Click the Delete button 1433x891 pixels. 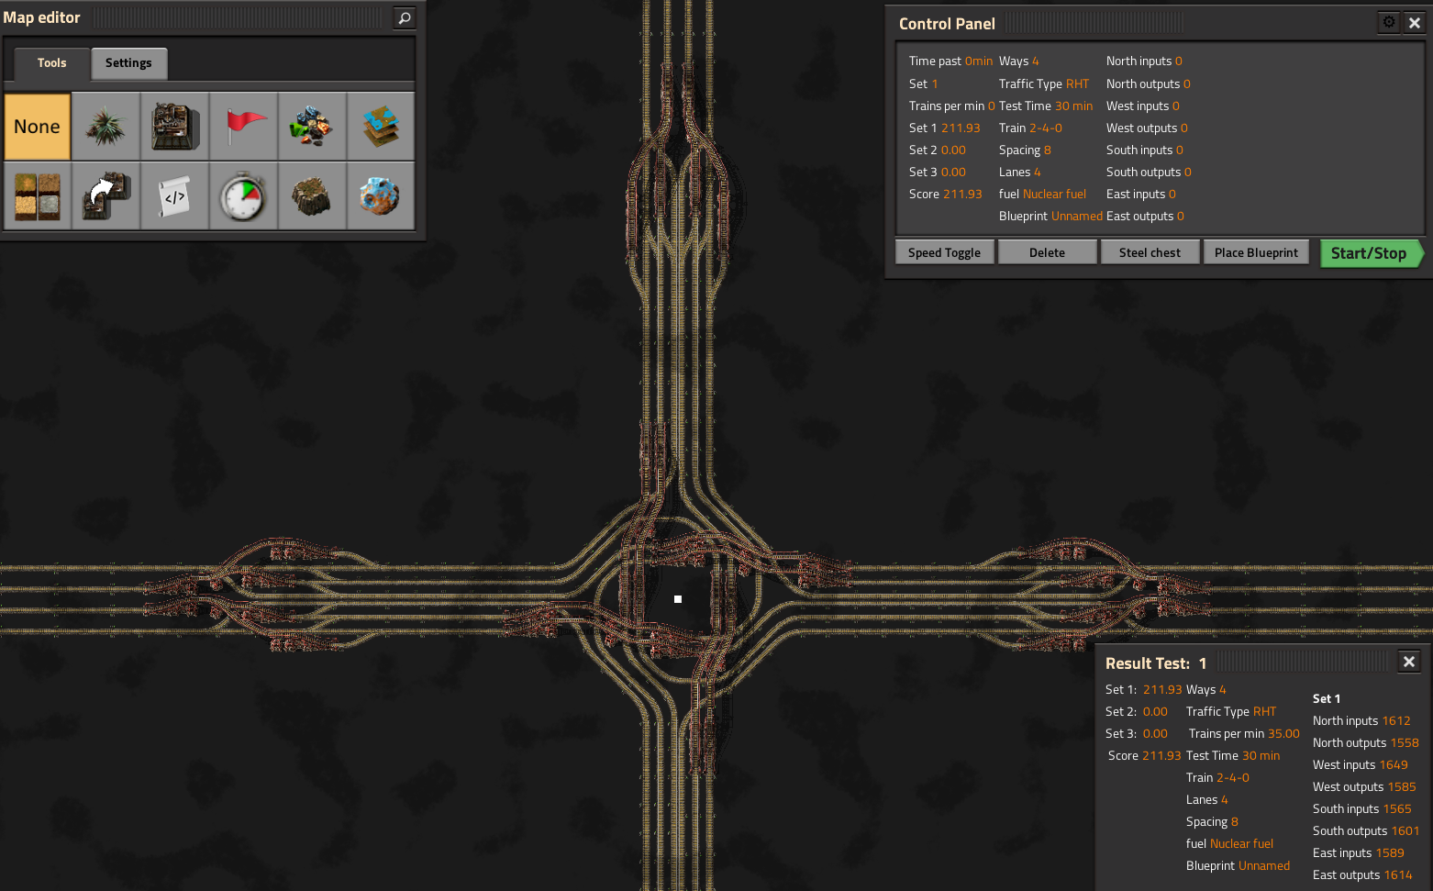point(1047,252)
